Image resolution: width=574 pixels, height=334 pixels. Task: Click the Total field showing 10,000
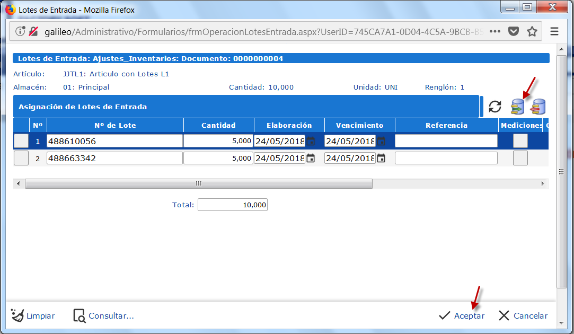[233, 205]
